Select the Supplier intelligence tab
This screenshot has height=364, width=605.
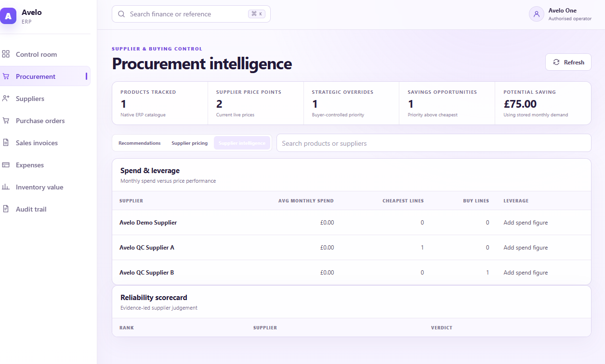pyautogui.click(x=242, y=143)
